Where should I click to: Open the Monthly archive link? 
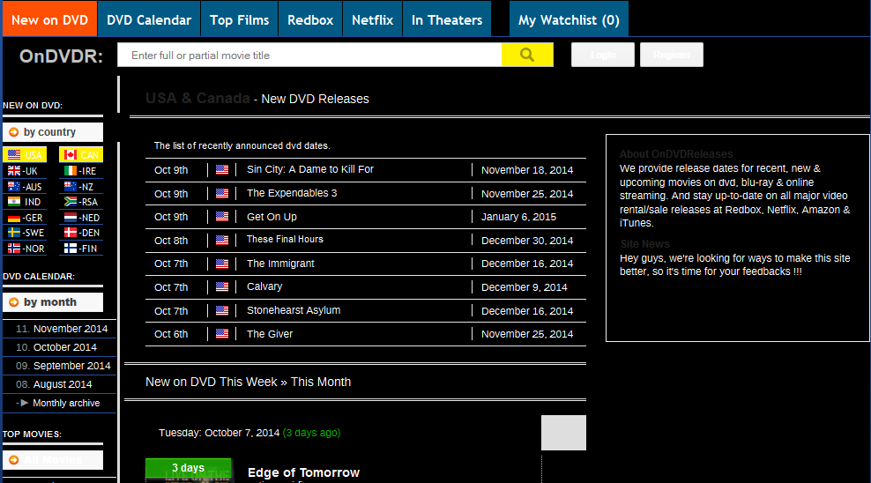tap(66, 403)
